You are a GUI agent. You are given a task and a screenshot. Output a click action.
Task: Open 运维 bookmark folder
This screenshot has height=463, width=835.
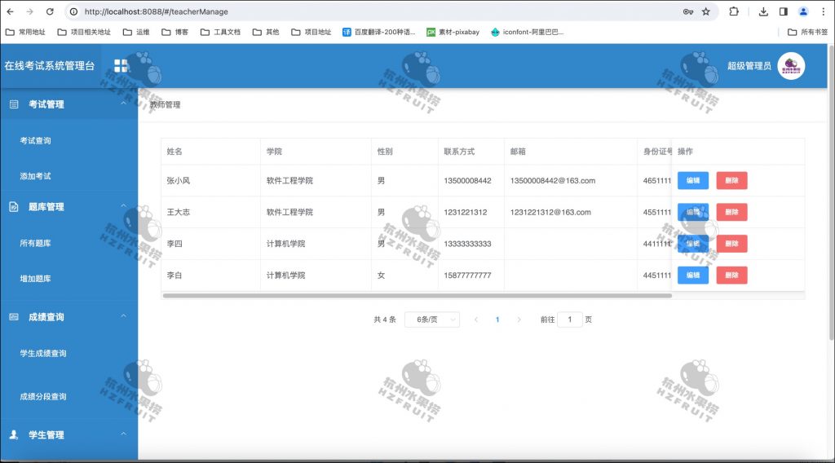(136, 32)
